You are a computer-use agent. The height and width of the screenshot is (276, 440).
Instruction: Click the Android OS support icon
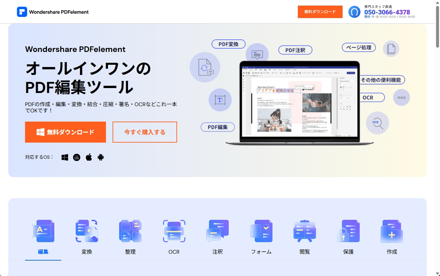point(101,157)
